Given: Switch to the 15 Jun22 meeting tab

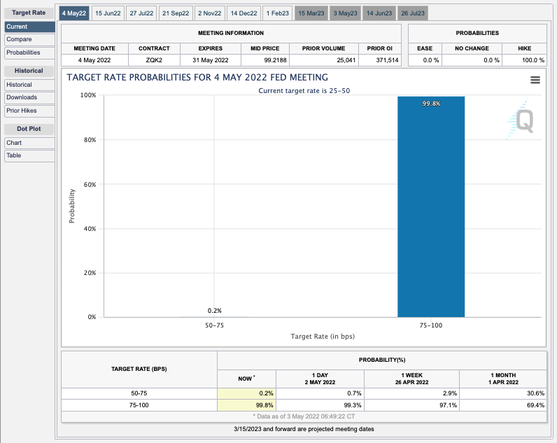Looking at the screenshot, I should 108,13.
